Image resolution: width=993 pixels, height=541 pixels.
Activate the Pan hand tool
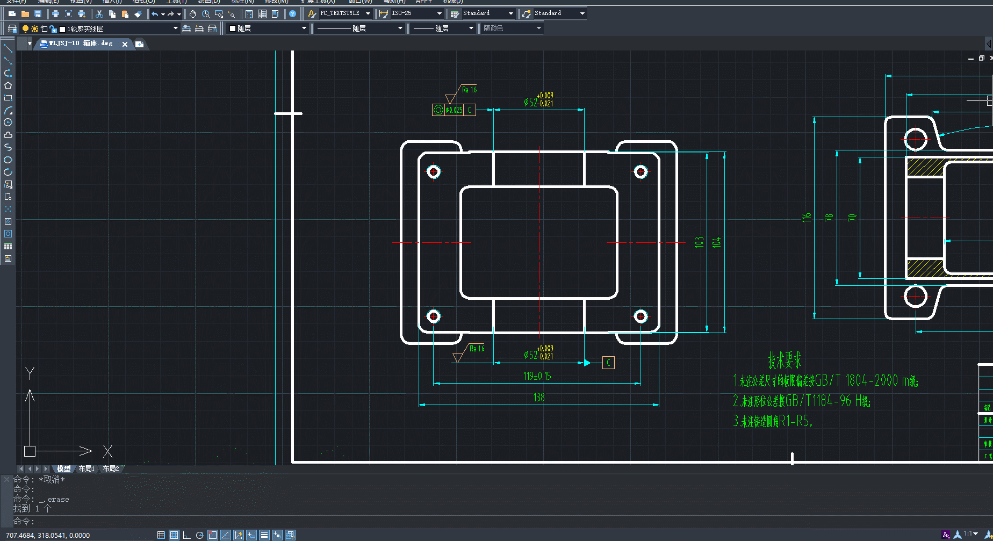tap(193, 13)
